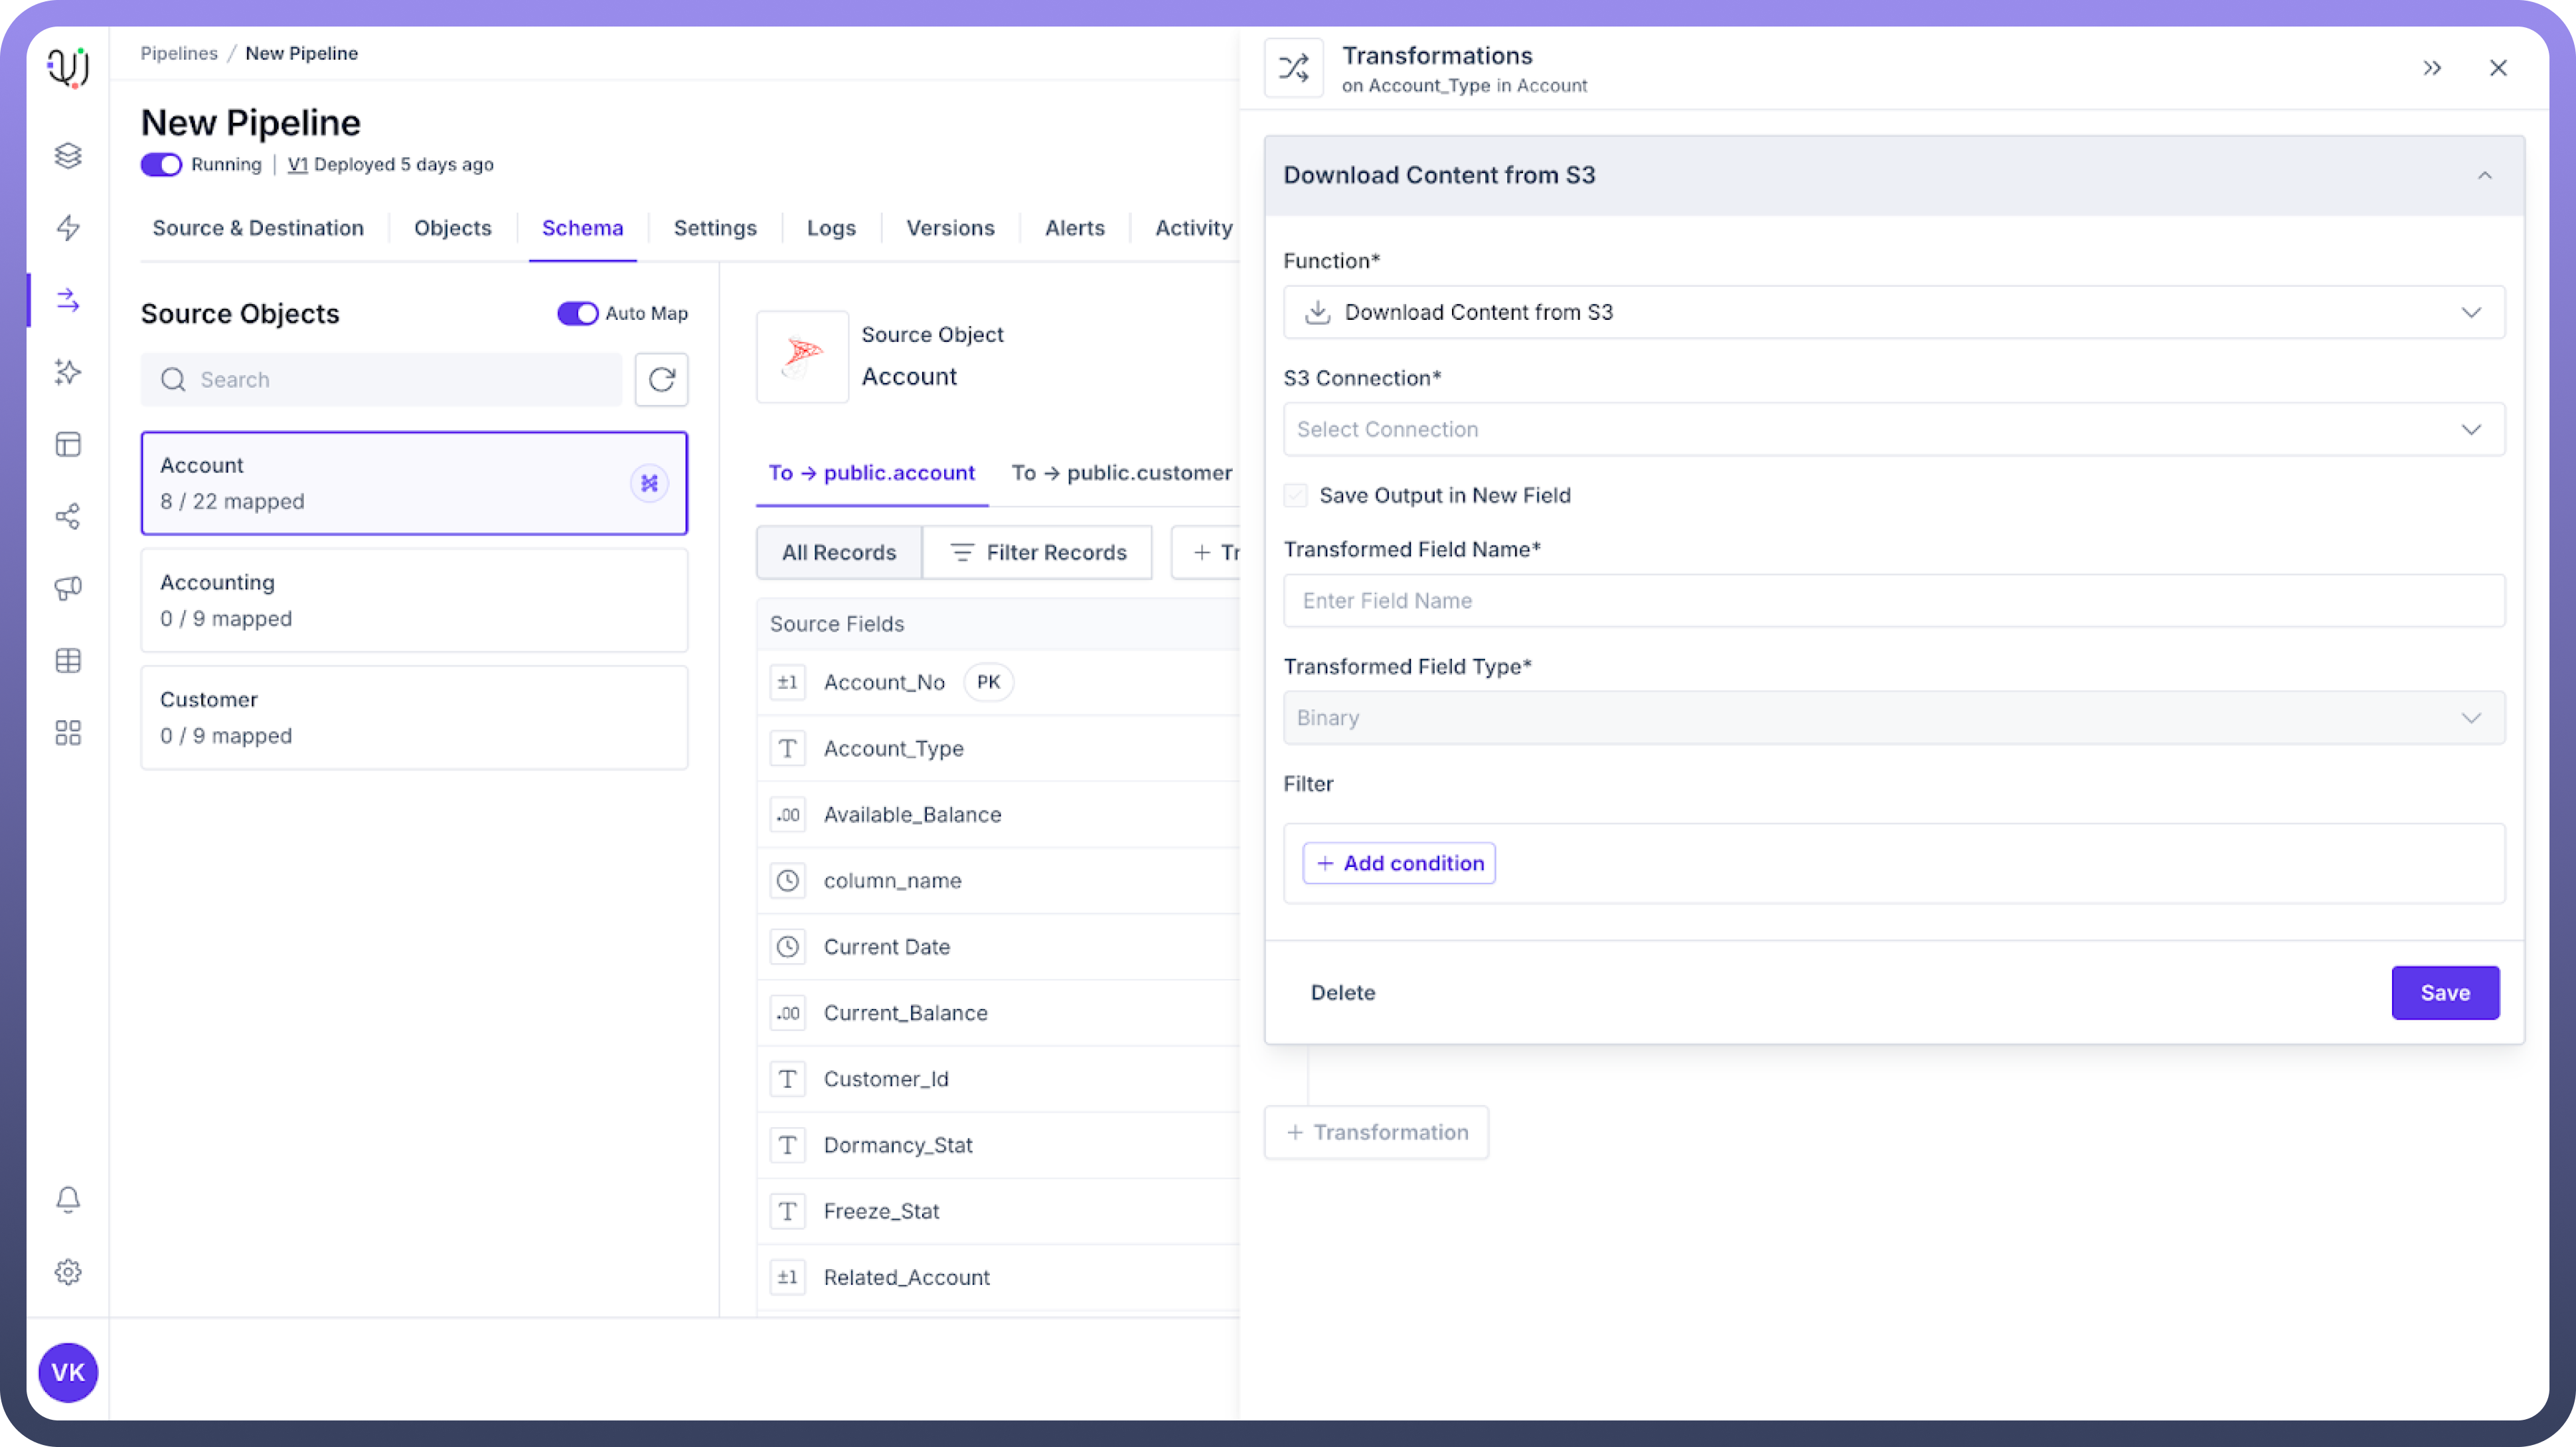Open the Function dropdown
2576x1447 pixels.
click(1894, 312)
